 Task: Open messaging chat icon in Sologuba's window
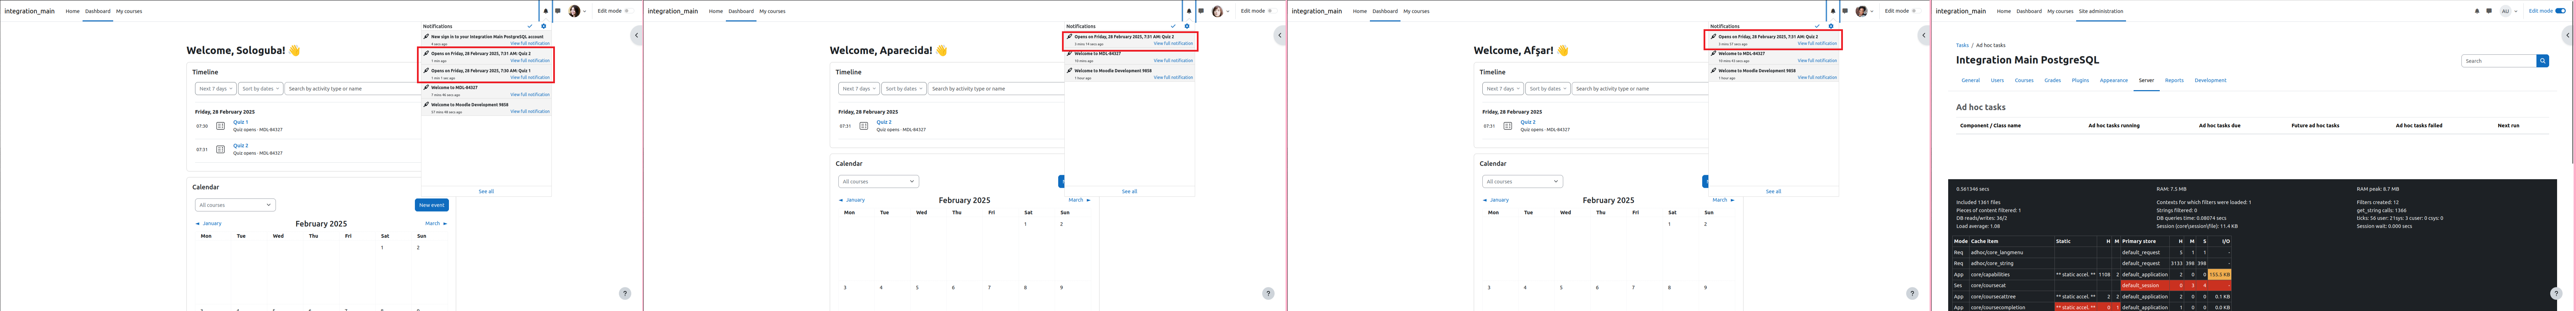pyautogui.click(x=558, y=11)
